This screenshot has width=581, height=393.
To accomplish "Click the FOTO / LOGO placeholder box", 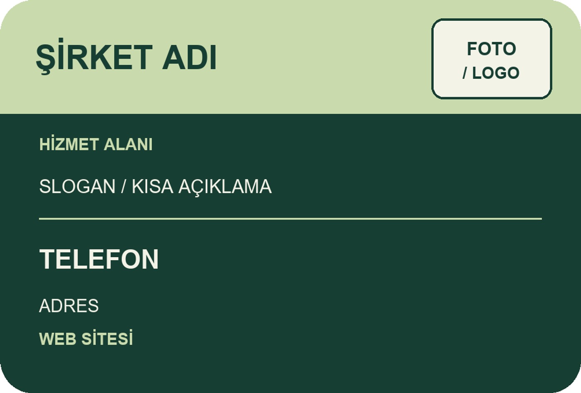I will pos(492,59).
